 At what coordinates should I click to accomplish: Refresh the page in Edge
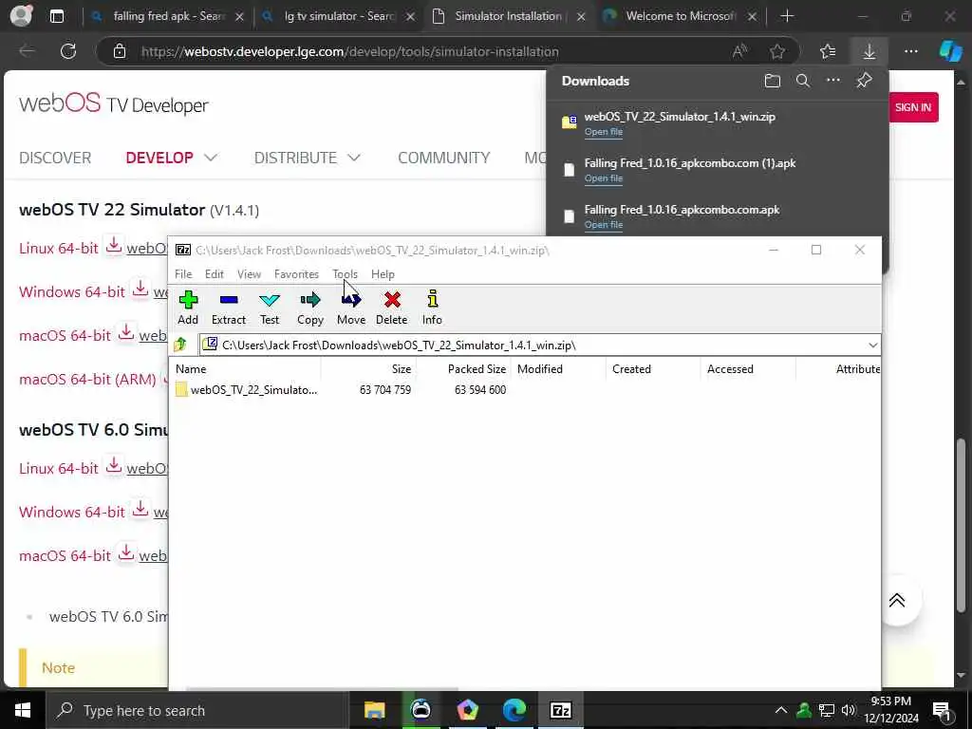pos(68,51)
